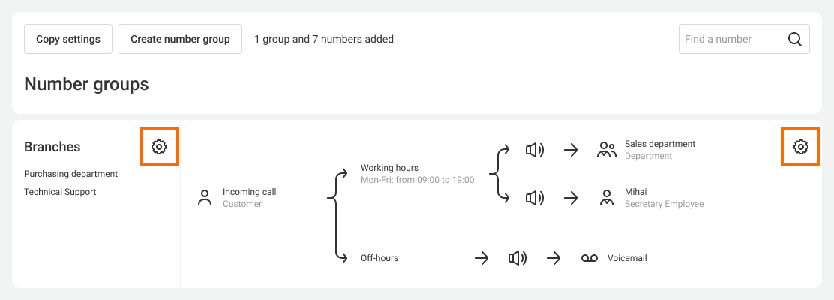Screen dimensions: 834x300
Task: Click Create number group button
Action: [x=180, y=39]
